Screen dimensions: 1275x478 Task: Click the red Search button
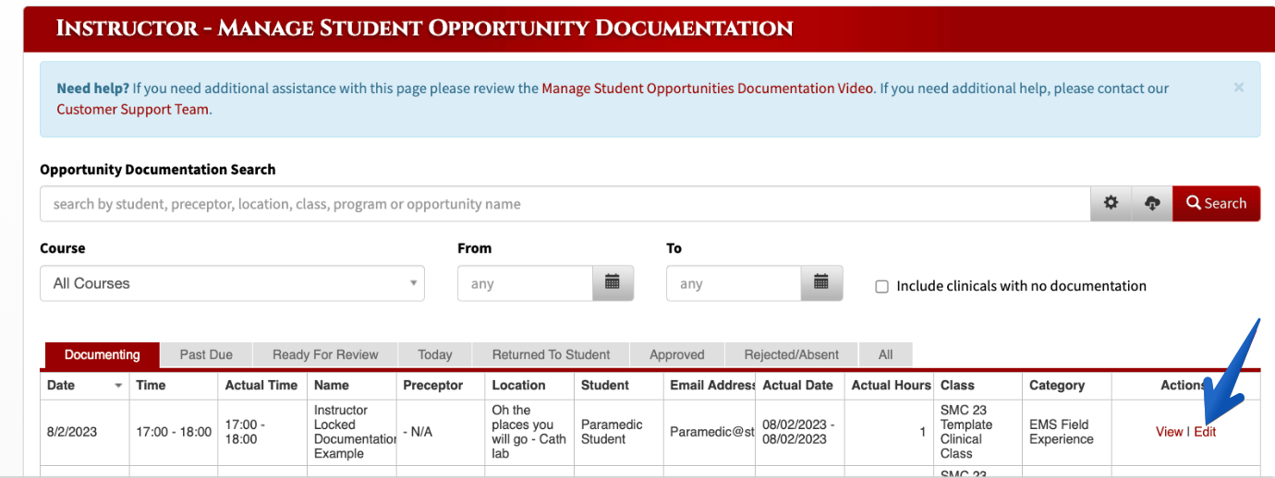[1216, 204]
